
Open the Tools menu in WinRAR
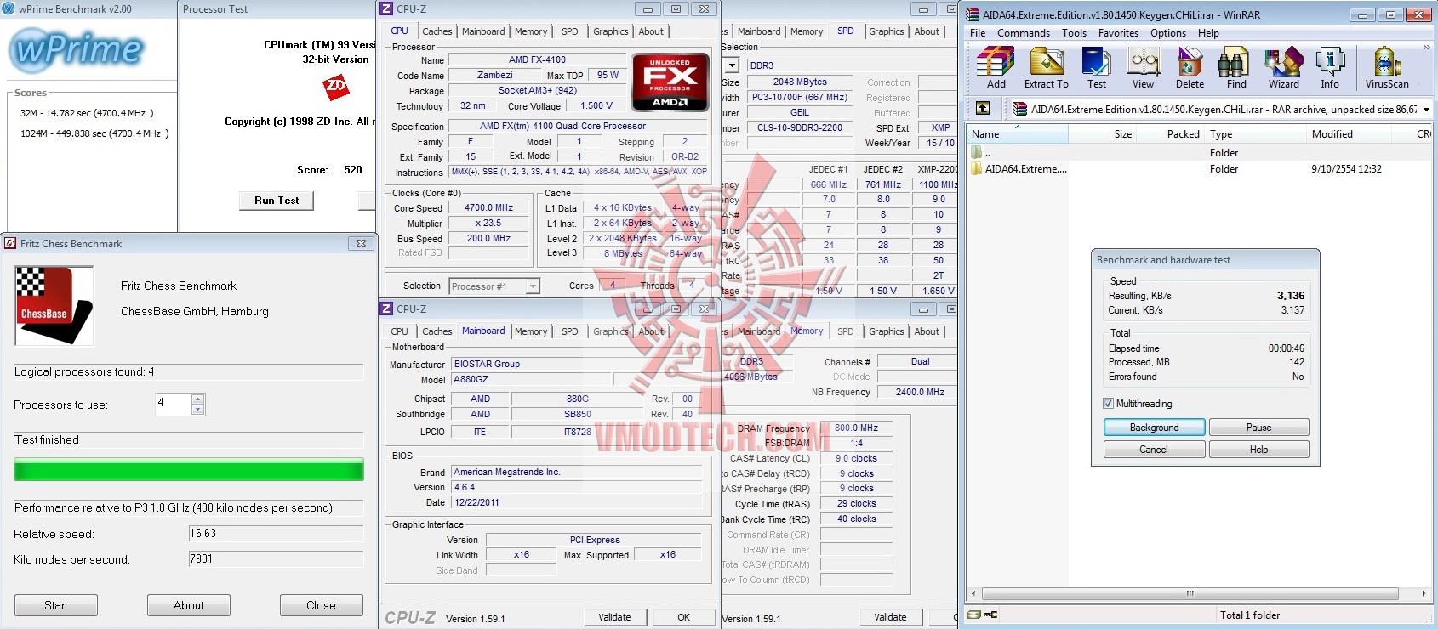(1074, 33)
